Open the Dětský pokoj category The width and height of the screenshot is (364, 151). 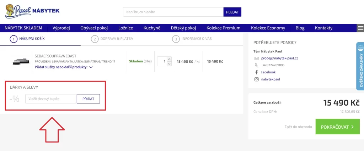[x=183, y=28]
